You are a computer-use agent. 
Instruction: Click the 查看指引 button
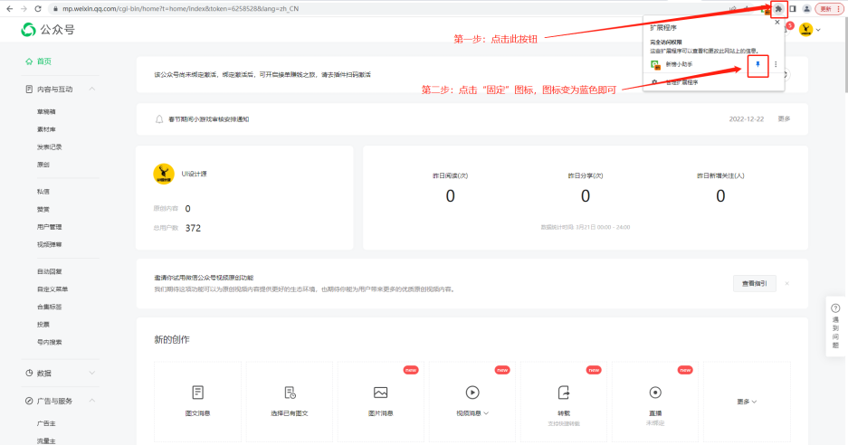point(755,283)
